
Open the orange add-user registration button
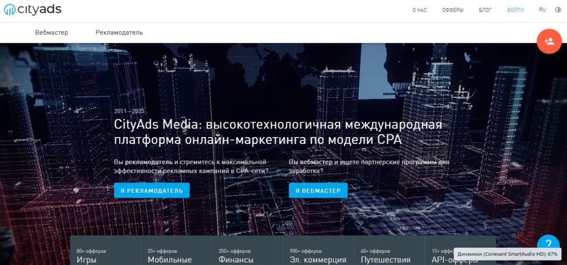pyautogui.click(x=549, y=41)
